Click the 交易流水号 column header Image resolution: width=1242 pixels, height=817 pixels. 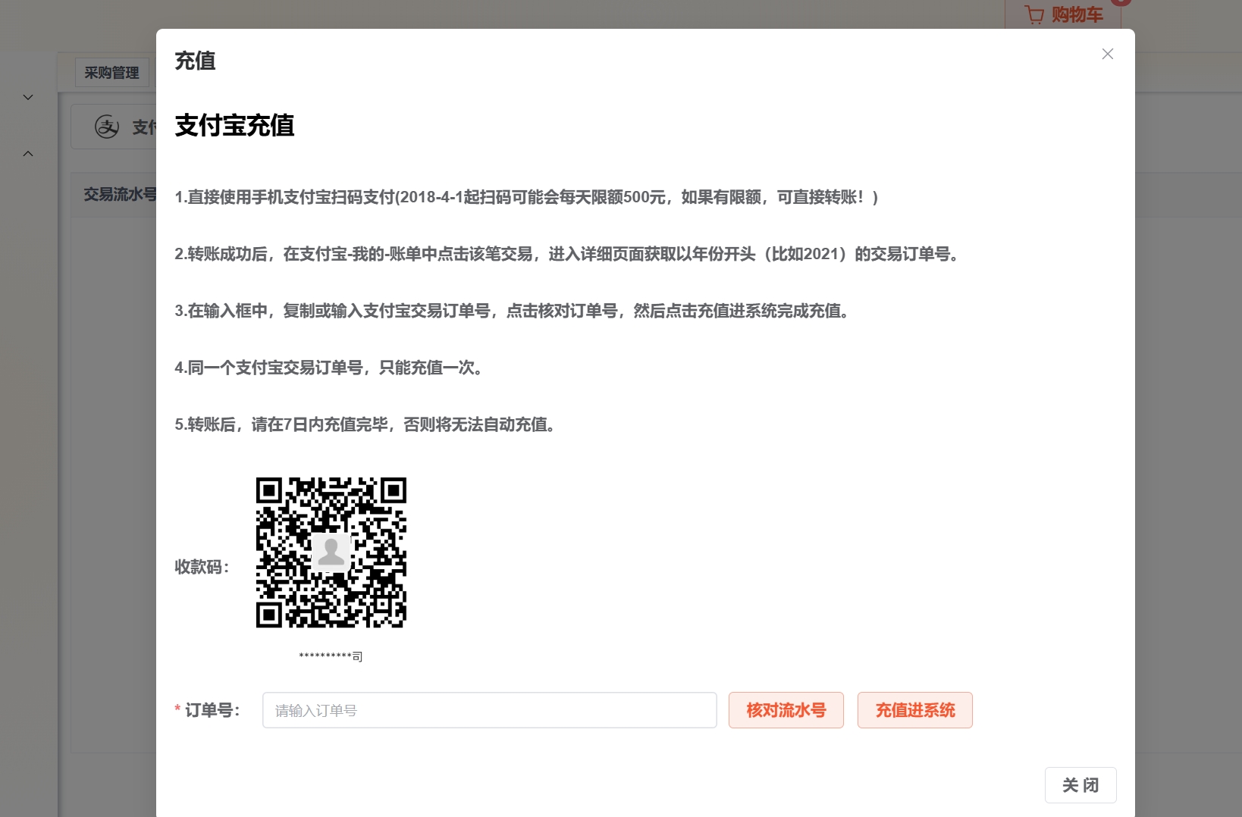click(x=119, y=195)
